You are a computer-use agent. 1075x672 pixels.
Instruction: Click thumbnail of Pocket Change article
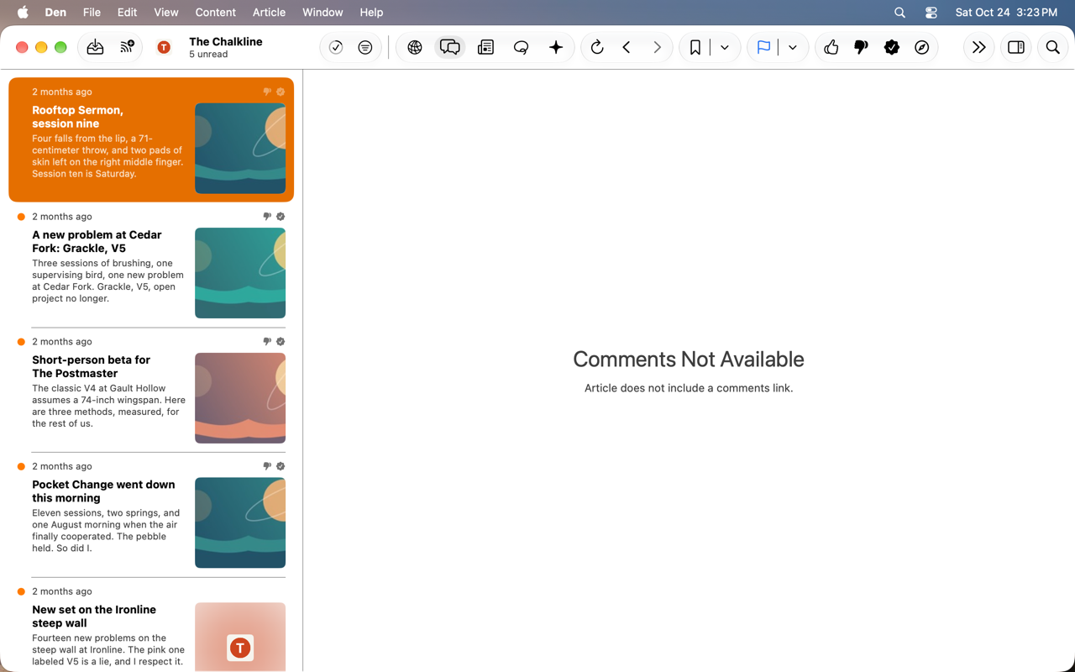pos(240,522)
